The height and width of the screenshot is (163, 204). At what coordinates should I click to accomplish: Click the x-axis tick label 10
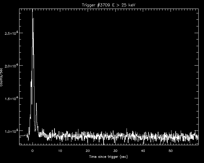click(x=60, y=151)
